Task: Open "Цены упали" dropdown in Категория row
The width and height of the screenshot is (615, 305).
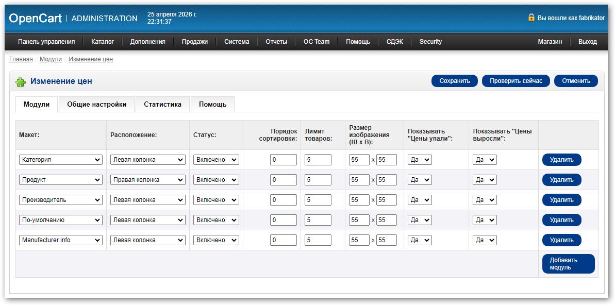Action: (420, 160)
